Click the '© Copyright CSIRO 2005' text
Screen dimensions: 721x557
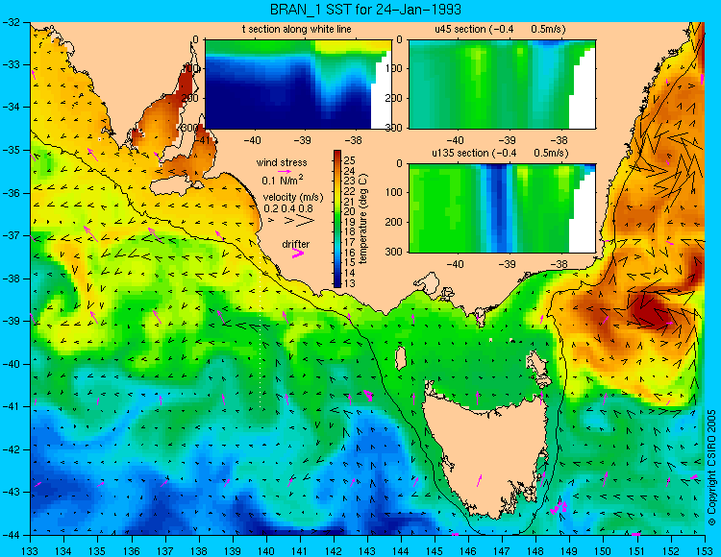711,468
